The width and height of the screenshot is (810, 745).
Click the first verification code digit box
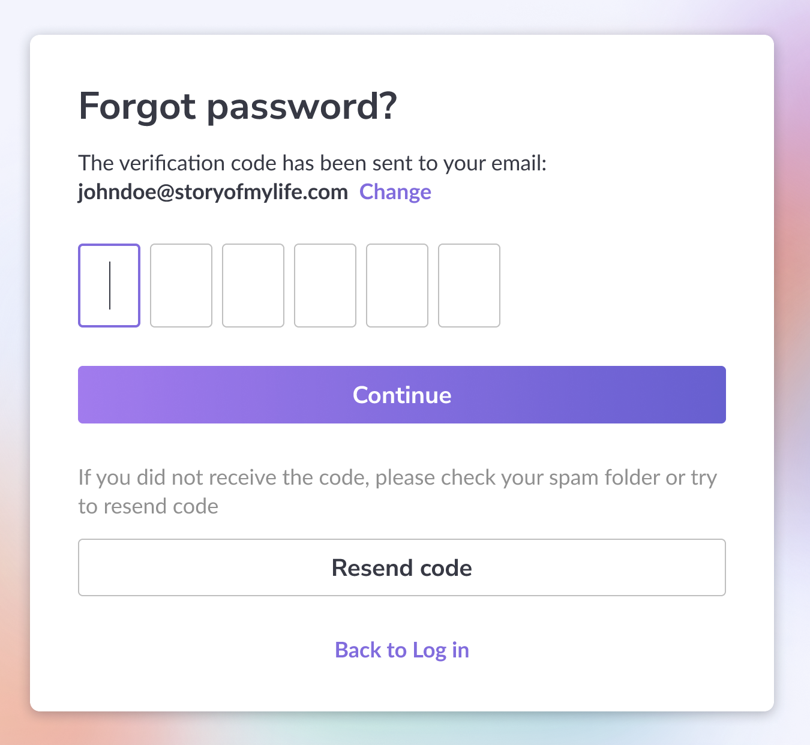coord(109,286)
